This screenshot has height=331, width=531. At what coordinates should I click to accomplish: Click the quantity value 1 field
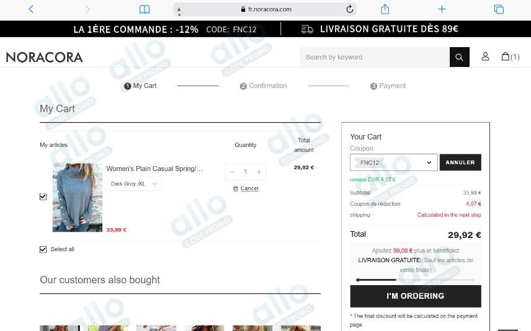246,172
